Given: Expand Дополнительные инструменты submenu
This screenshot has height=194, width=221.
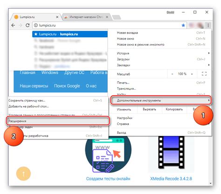Looking at the screenshot, I should click(x=161, y=100).
